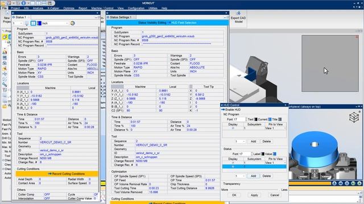Viewport: 364px width, 204px height.
Task: Click two-pane layout icon in quick toolbar
Action: click(x=38, y=3)
